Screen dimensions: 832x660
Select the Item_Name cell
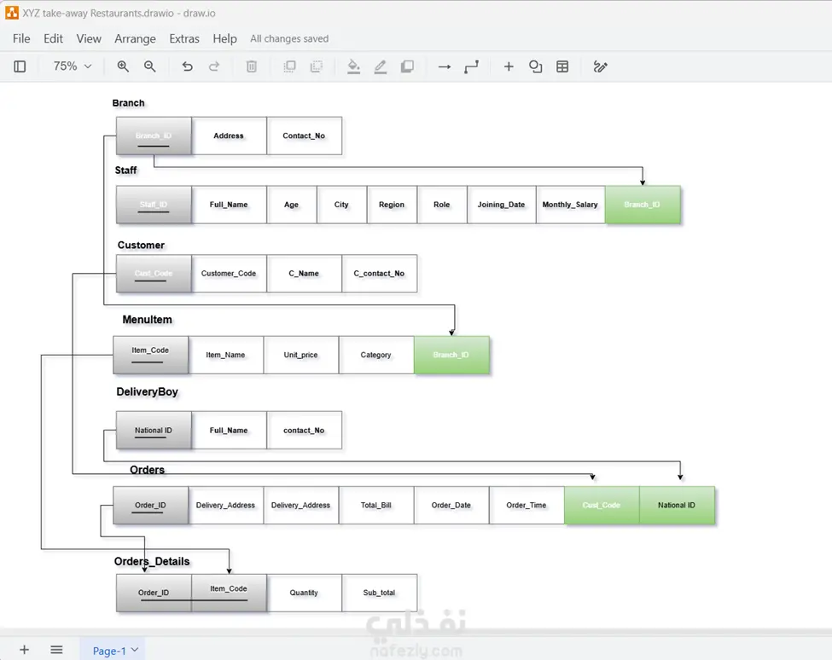point(225,355)
